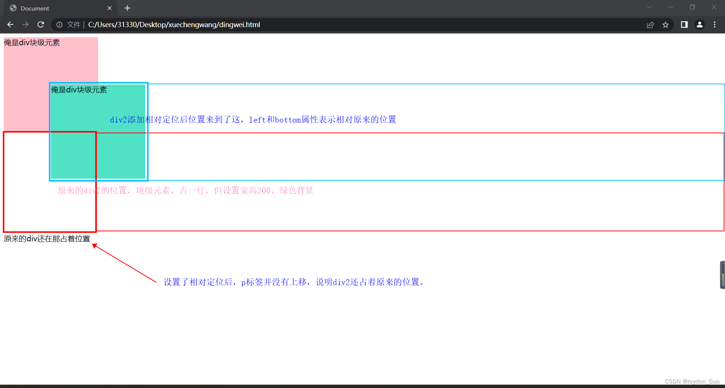
Task: Restore down the browser window
Action: 692,7
